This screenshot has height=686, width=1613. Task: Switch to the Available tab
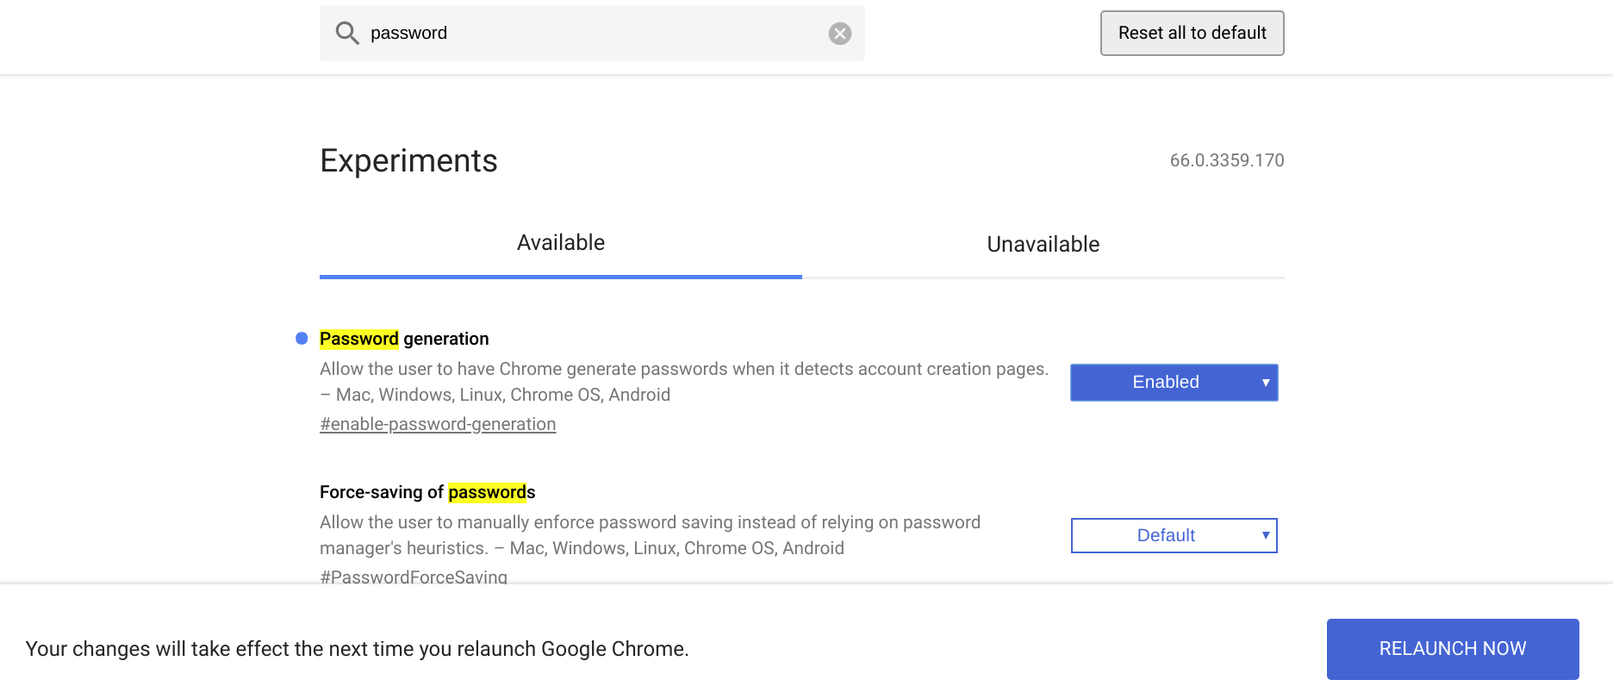click(561, 244)
